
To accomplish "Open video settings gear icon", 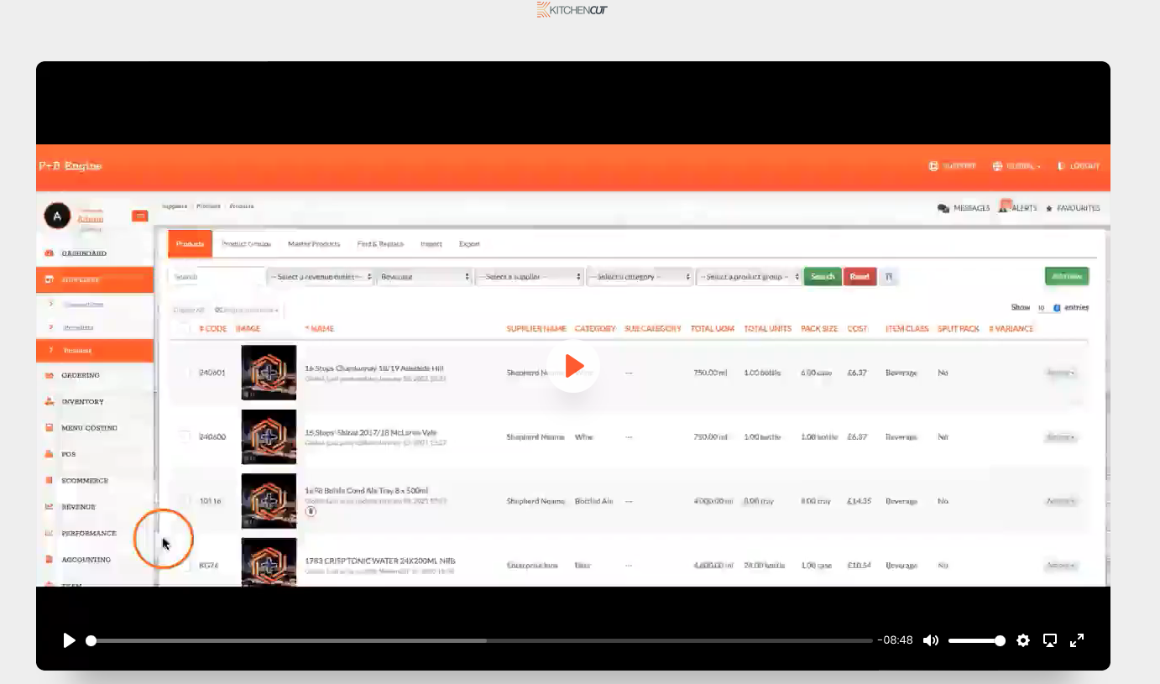I will (x=1022, y=640).
